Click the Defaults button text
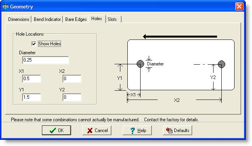 click(x=182, y=131)
